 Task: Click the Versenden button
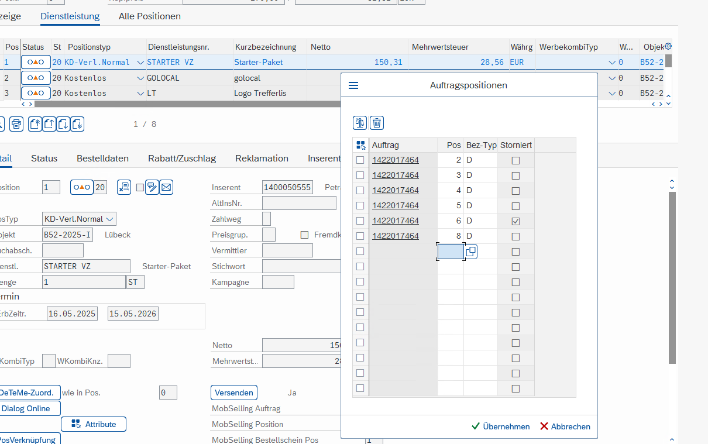234,393
